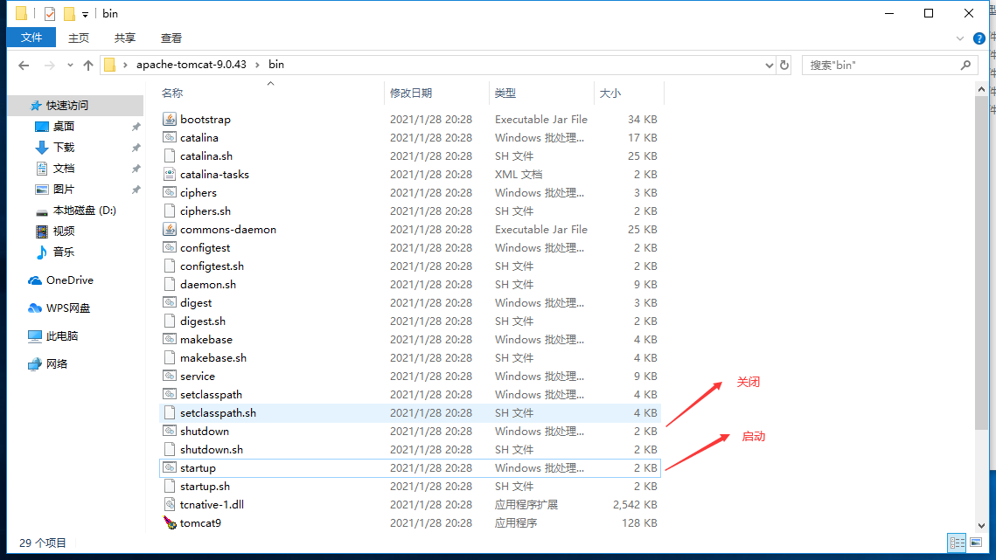Open the address bar history dropdown

click(770, 65)
